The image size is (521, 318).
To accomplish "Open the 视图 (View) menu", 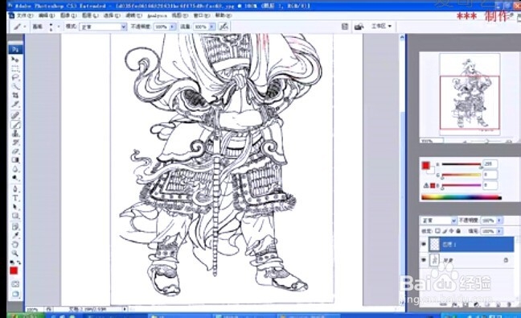I will [x=180, y=15].
